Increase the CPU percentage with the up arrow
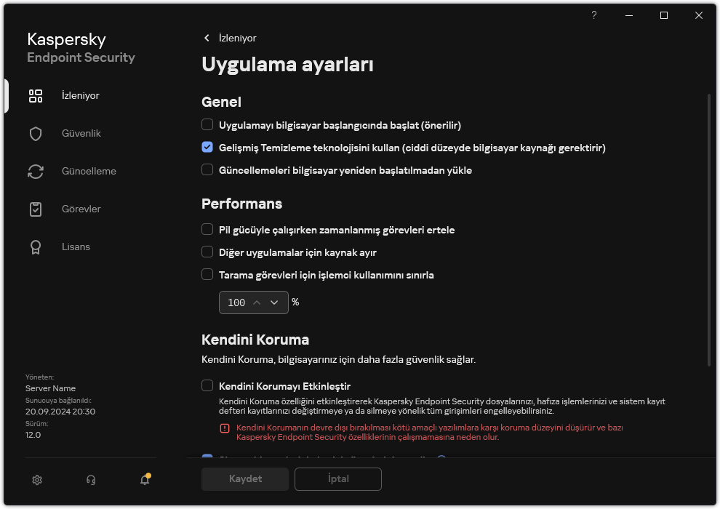Image resolution: width=720 pixels, height=509 pixels. [257, 302]
